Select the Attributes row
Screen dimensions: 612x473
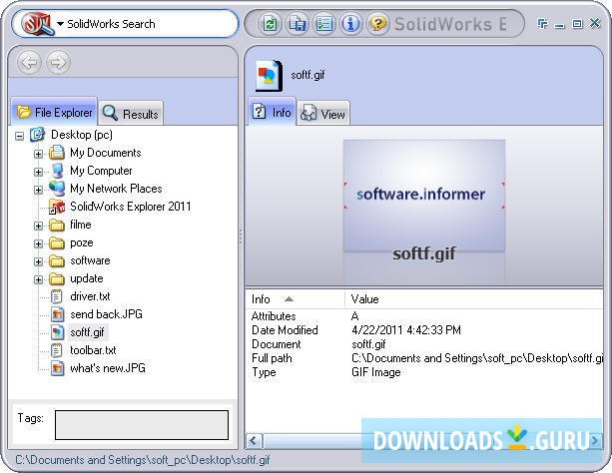(x=424, y=316)
